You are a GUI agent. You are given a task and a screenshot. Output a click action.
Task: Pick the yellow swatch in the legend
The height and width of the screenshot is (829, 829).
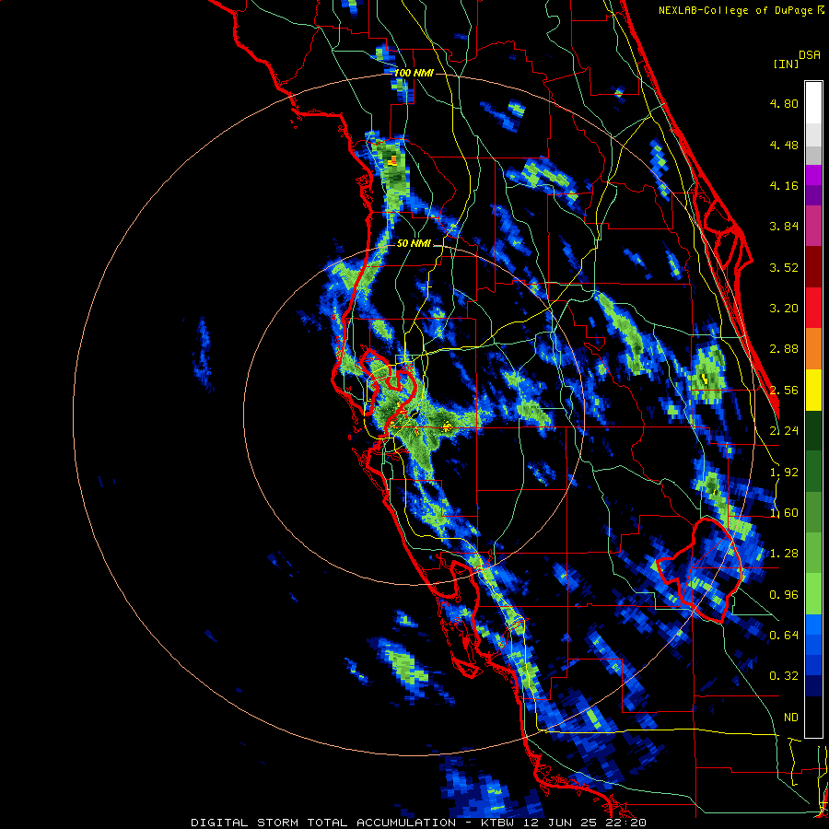813,391
